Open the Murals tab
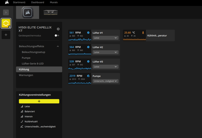 pos(54,2)
